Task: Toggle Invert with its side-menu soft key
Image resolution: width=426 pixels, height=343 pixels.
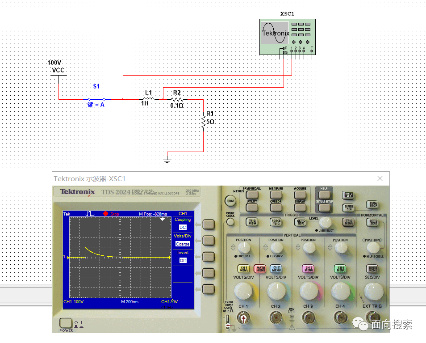Action: [209, 257]
